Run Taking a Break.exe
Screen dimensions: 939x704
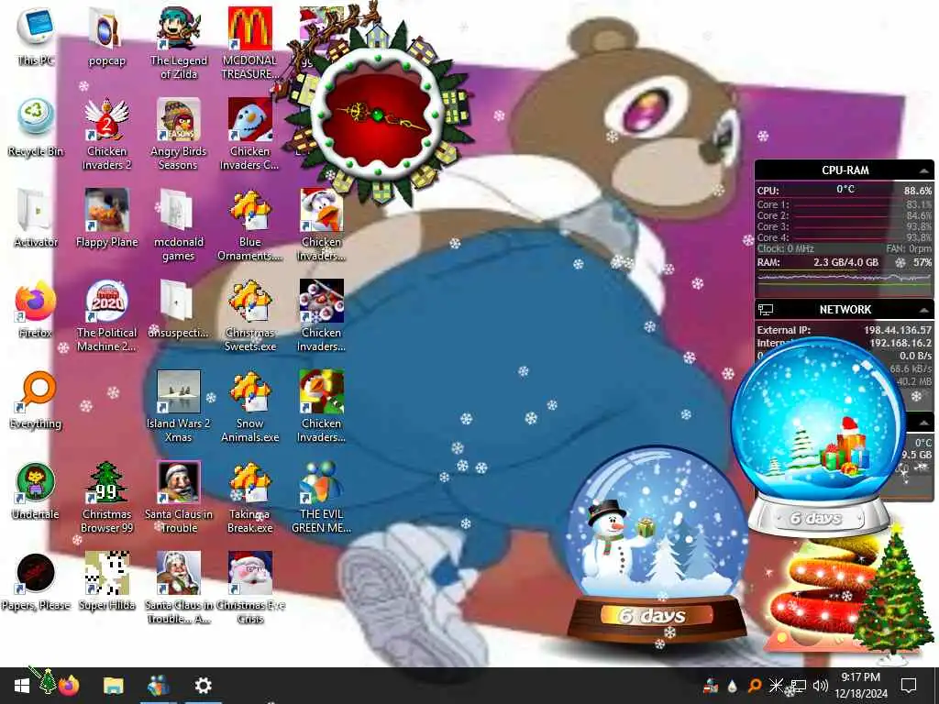click(249, 497)
